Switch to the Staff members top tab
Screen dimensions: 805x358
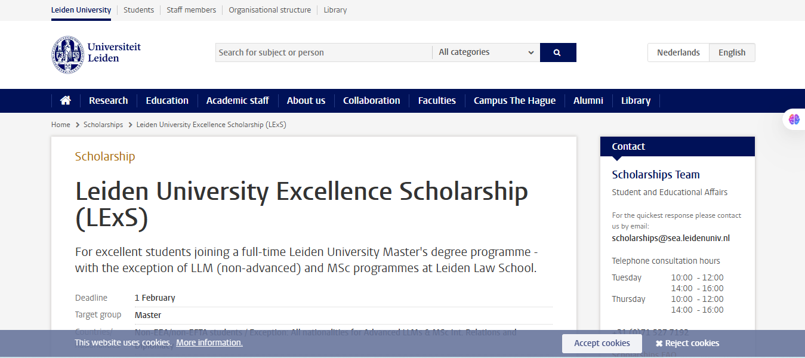point(191,10)
